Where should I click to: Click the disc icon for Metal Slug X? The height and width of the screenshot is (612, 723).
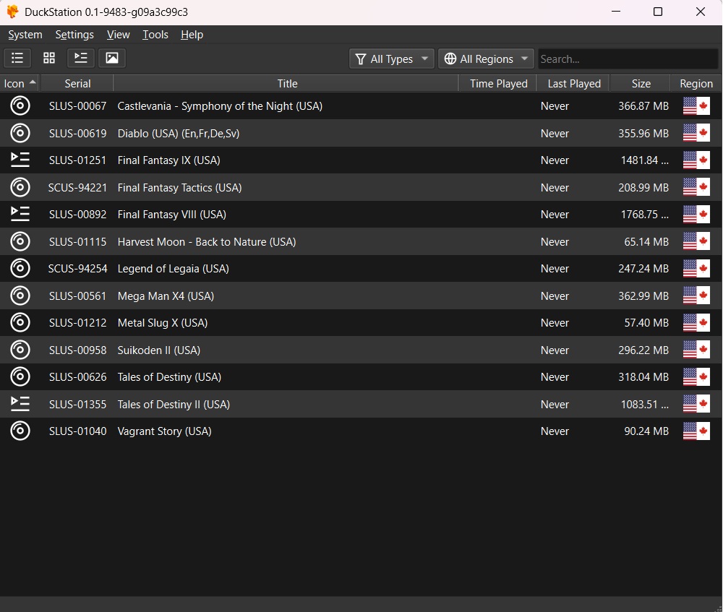coord(20,322)
